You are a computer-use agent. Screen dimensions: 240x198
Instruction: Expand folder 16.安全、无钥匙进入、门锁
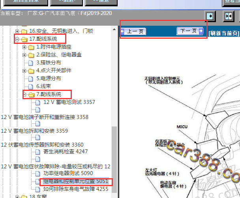click(17, 31)
